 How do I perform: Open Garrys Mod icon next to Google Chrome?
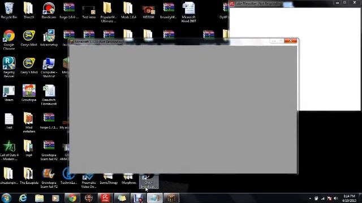click(x=29, y=38)
